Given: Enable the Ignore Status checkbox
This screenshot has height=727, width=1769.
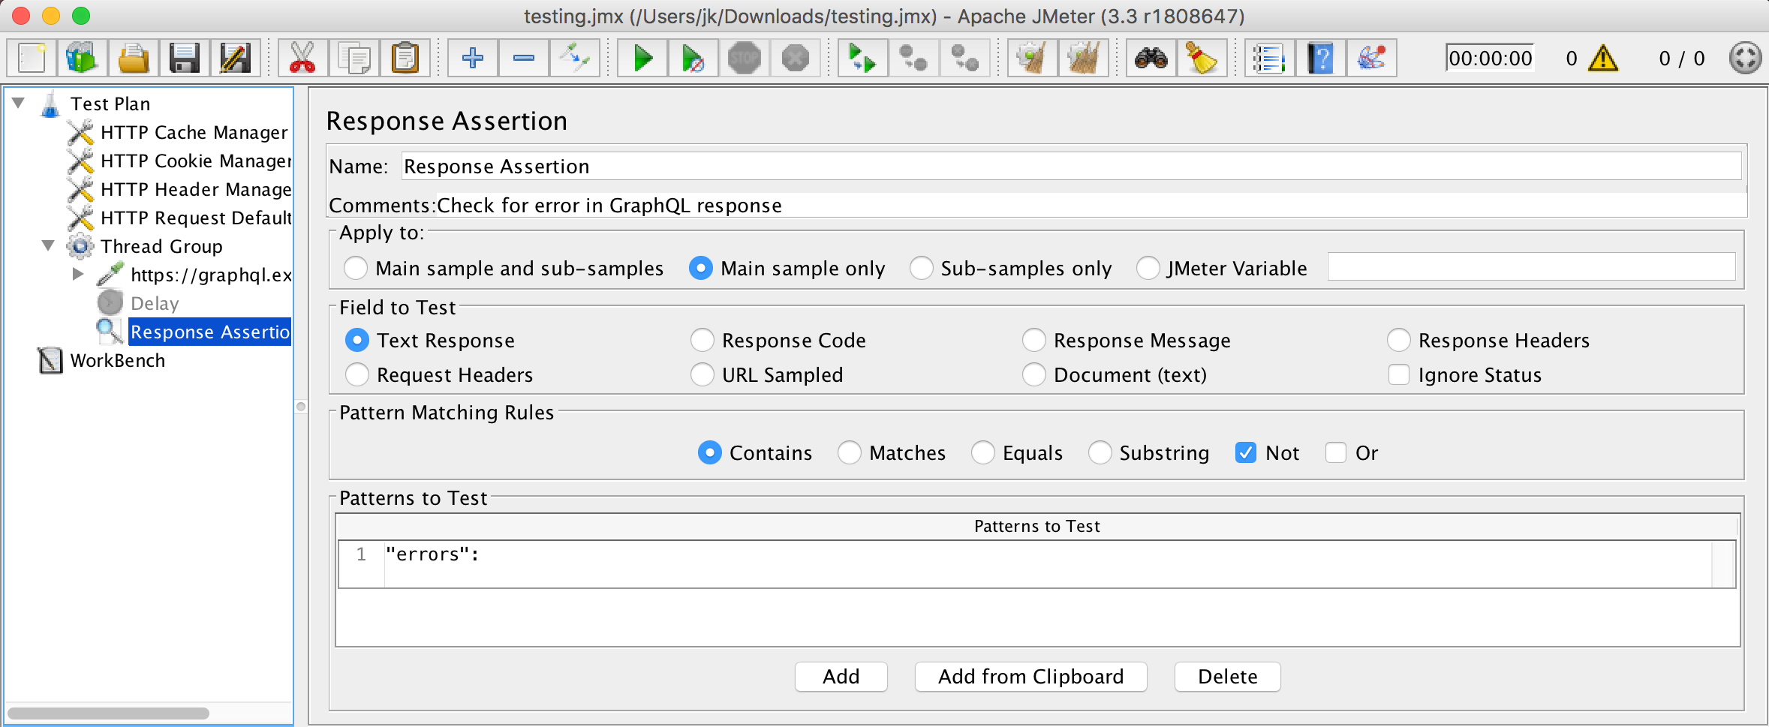Looking at the screenshot, I should (x=1399, y=375).
